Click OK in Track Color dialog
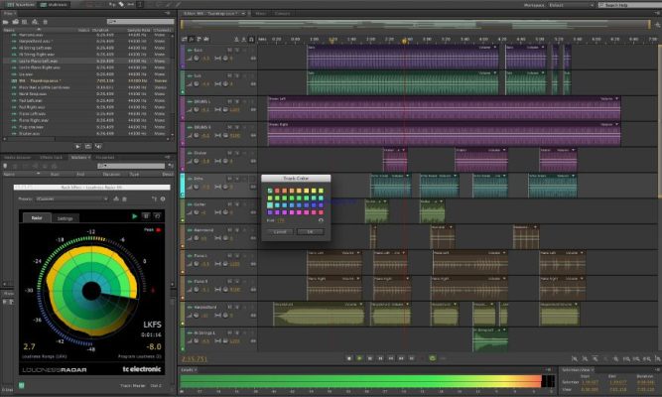 pos(309,231)
